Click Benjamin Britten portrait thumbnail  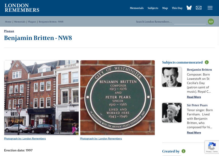172,77
